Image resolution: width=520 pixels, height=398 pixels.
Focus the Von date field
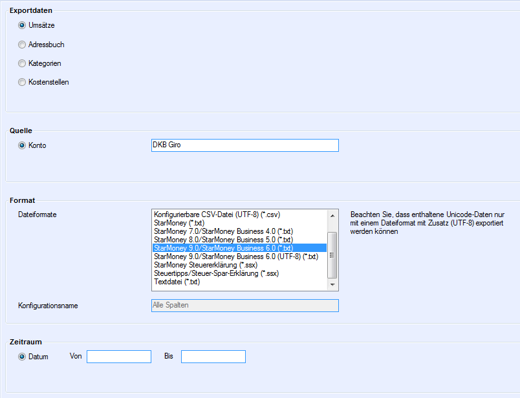119,357
